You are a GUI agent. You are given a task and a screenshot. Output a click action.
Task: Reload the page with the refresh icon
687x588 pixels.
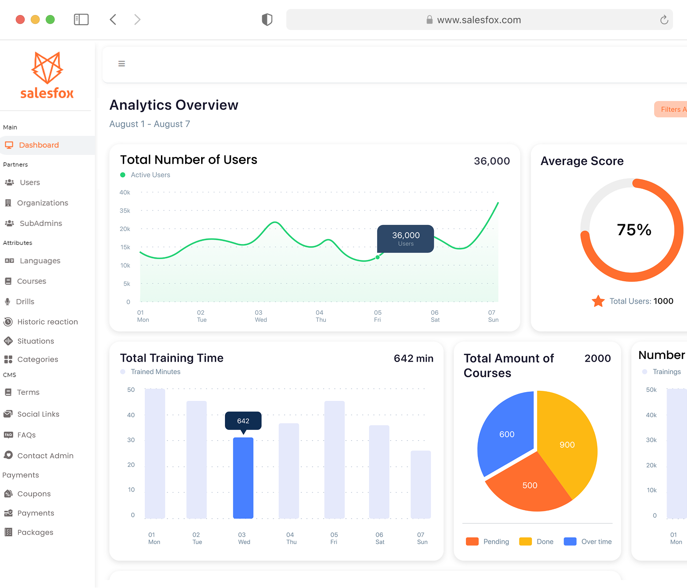(664, 20)
